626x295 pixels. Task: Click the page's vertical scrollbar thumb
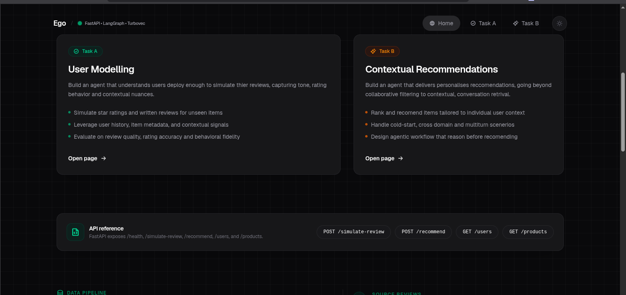(x=623, y=112)
